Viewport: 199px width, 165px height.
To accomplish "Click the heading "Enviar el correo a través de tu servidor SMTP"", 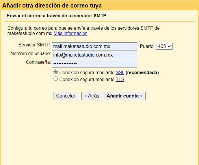I will [56, 16].
